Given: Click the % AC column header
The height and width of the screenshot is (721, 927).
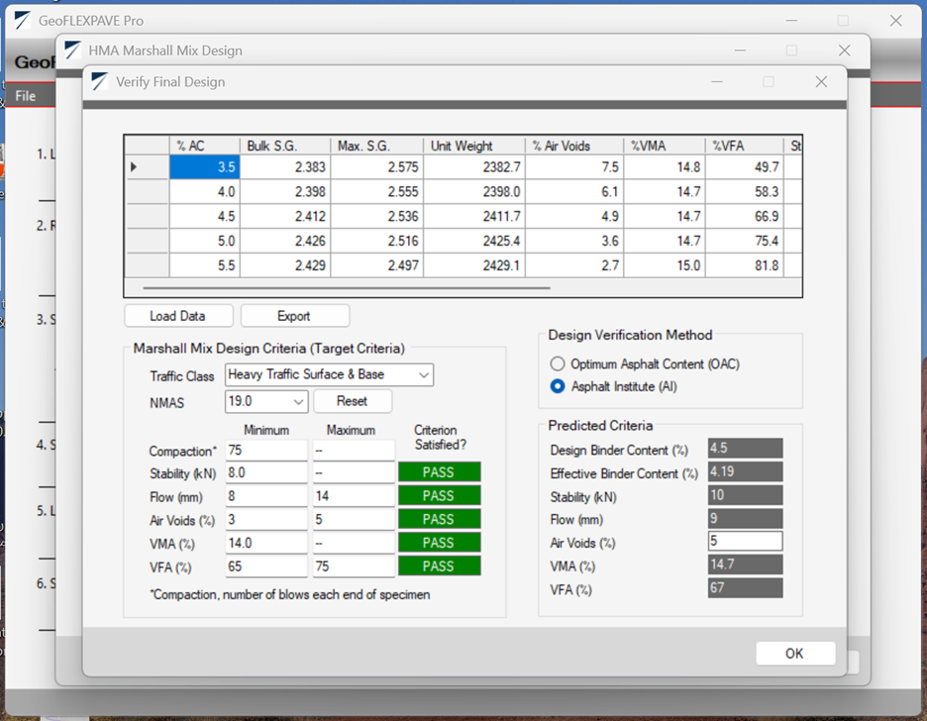Looking at the screenshot, I should 205,146.
